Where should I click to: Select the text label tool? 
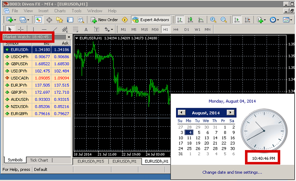[97, 30]
